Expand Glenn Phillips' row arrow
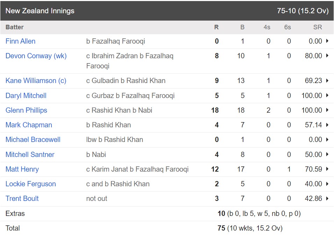Viewport: 334px width, 240px height. coord(327,110)
